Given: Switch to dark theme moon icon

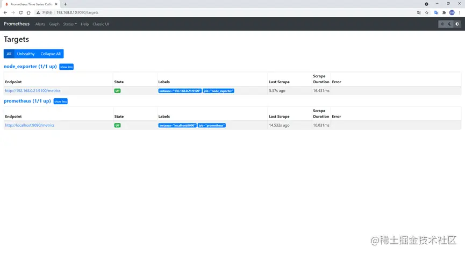Looking at the screenshot, I should [x=450, y=24].
